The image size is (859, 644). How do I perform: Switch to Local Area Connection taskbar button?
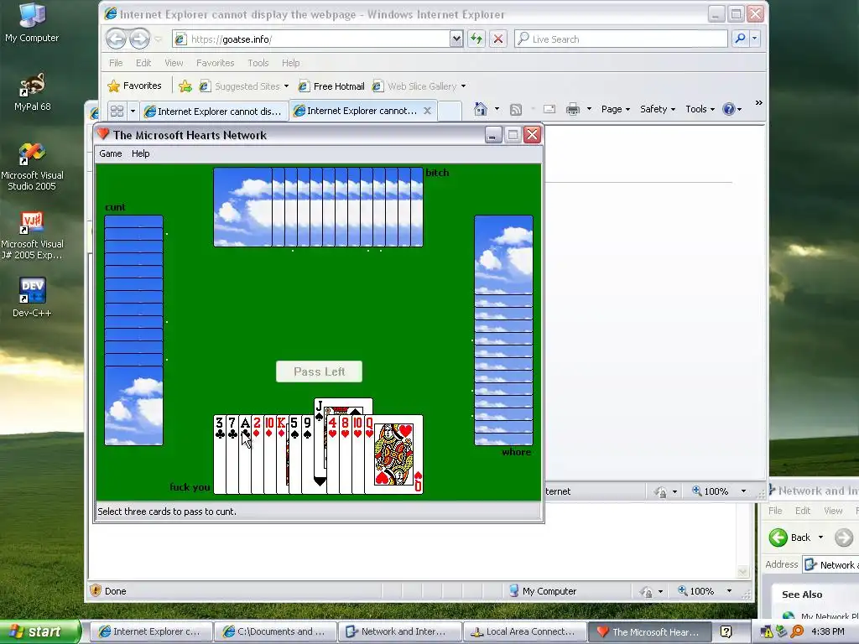click(524, 631)
